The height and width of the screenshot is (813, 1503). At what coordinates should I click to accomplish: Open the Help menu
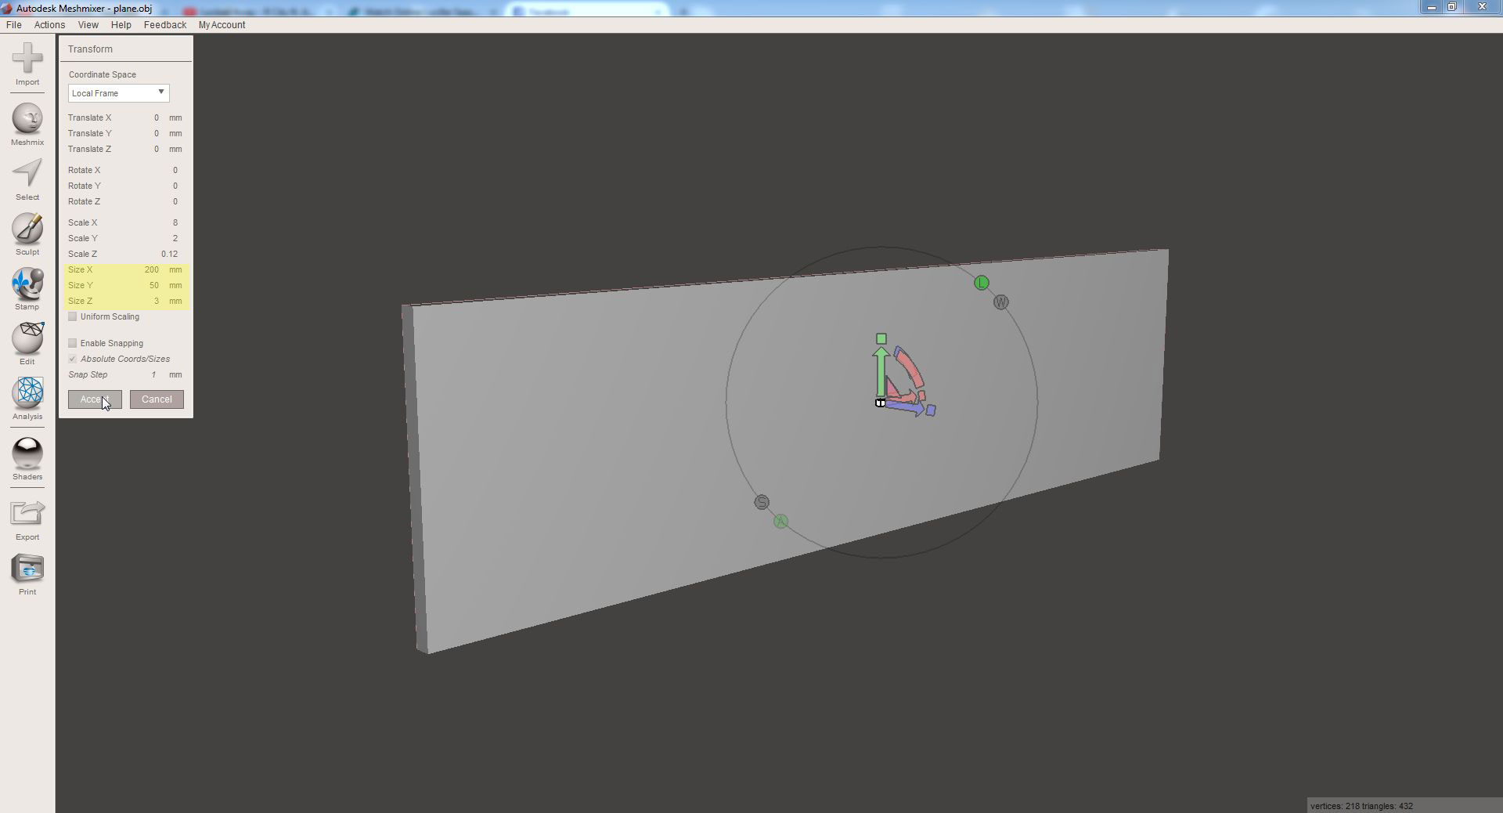121,25
